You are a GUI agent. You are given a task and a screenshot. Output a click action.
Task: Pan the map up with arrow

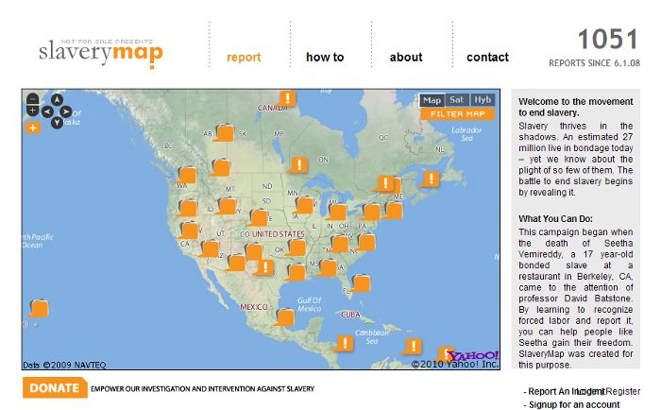tap(57, 100)
